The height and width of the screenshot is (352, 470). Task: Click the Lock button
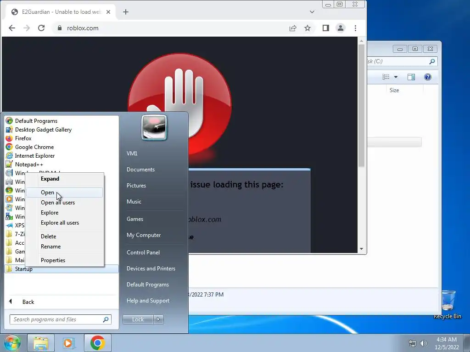138,319
